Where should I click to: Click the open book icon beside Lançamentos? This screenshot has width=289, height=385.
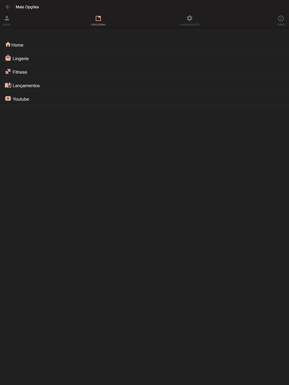(8, 85)
